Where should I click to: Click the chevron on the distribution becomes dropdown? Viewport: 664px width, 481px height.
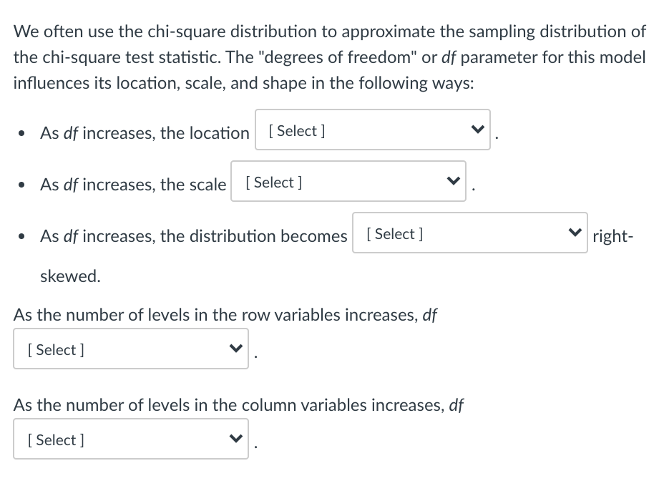(575, 233)
